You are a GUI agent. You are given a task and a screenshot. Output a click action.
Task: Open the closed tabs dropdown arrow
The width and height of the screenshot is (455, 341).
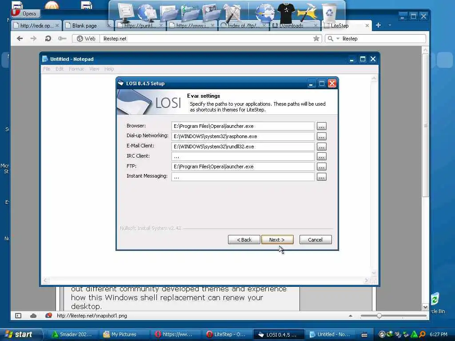point(390,25)
